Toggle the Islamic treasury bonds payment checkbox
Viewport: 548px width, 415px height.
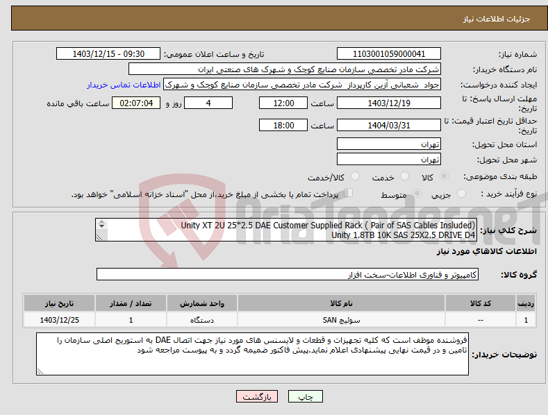(349, 193)
